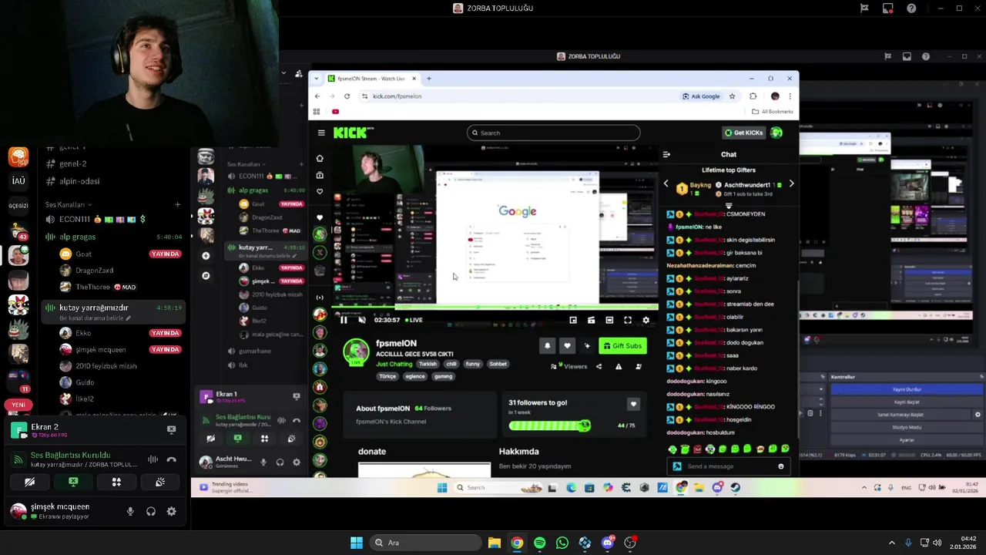Screen dimensions: 986x555
Task: Reload the kick.com page
Action: (347, 96)
